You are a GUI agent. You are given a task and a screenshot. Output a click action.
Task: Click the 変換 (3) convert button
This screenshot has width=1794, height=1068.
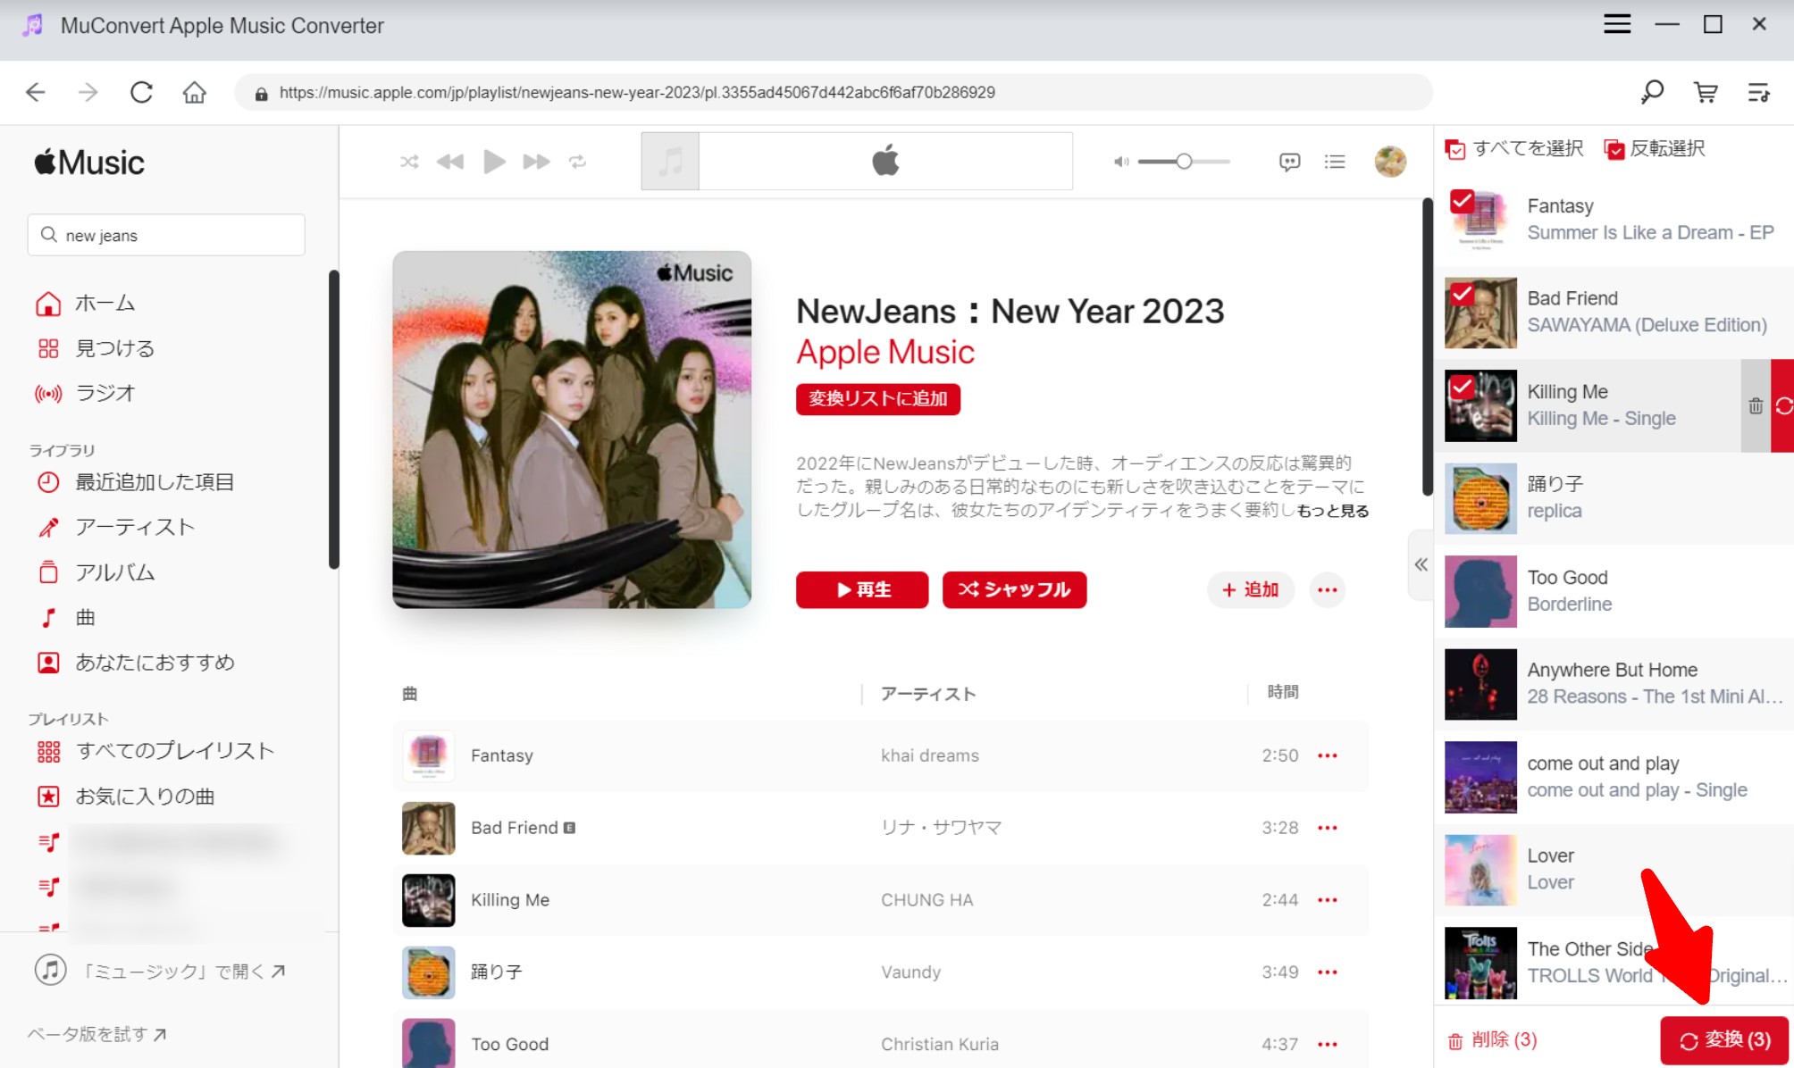[1724, 1040]
